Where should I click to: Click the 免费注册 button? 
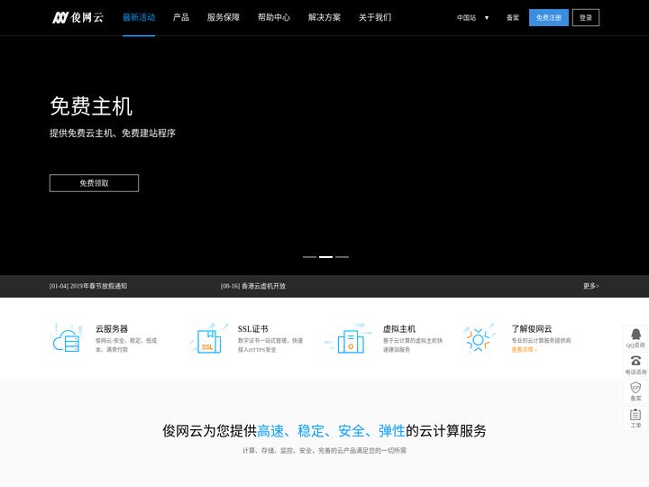(548, 18)
